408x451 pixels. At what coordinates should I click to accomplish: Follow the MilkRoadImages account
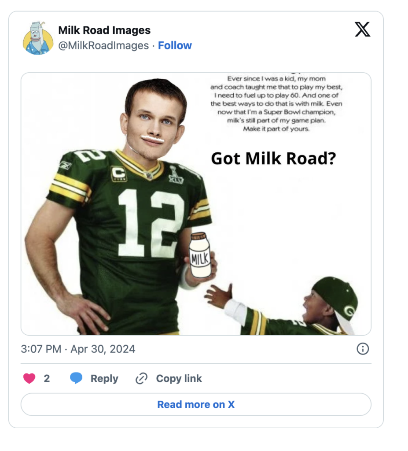click(175, 45)
